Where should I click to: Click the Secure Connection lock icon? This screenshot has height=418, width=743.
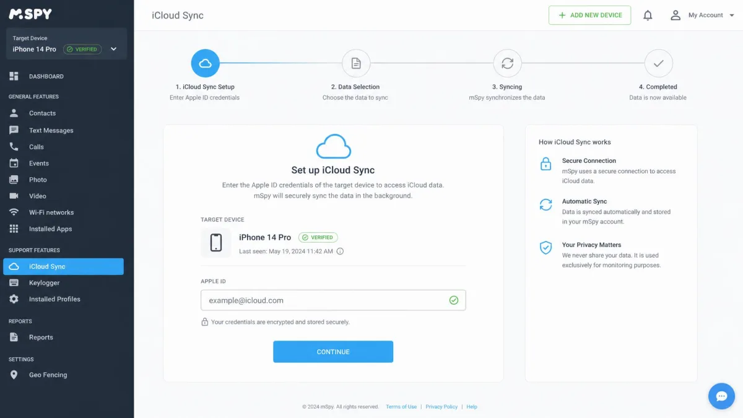545,164
